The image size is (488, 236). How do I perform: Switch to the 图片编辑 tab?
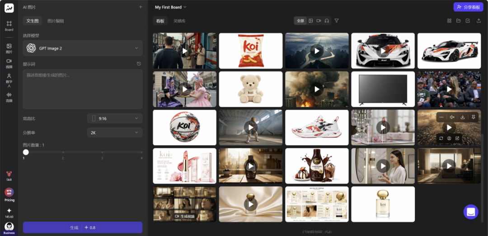pyautogui.click(x=56, y=21)
